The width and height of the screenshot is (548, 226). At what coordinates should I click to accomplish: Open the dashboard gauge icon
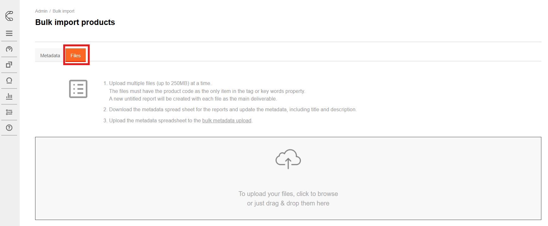(9, 49)
